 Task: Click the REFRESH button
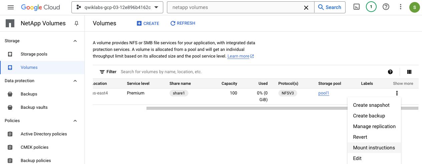tap(183, 23)
